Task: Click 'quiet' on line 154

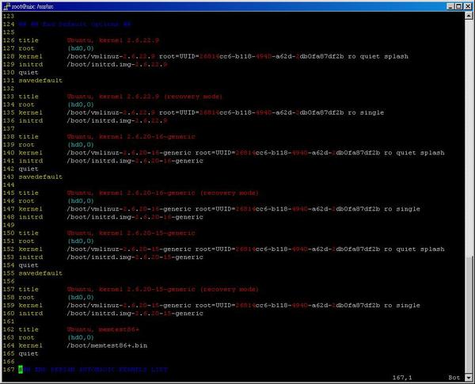Action: tap(28, 265)
